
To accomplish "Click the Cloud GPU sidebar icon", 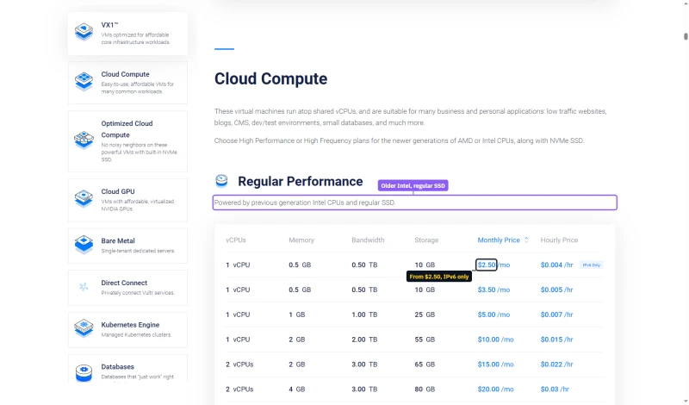I will [x=84, y=198].
